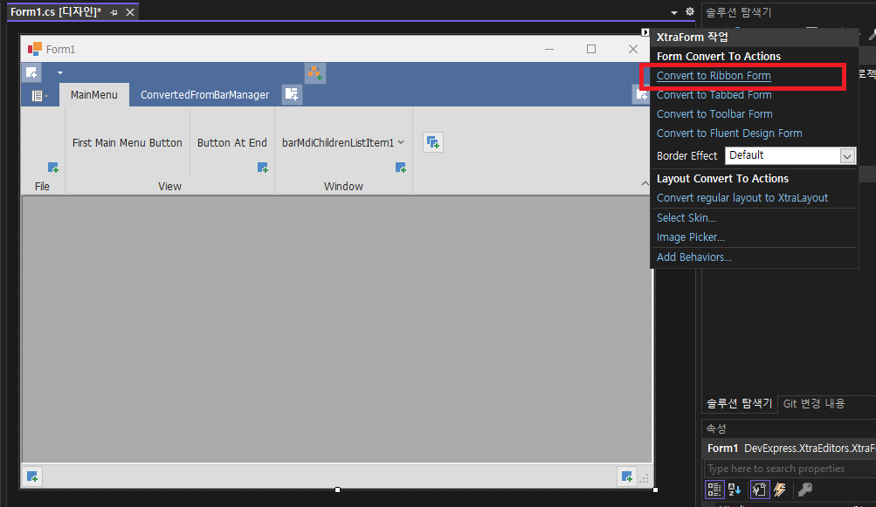Open the Select Skin dialog link
This screenshot has height=507, width=876.
point(686,218)
